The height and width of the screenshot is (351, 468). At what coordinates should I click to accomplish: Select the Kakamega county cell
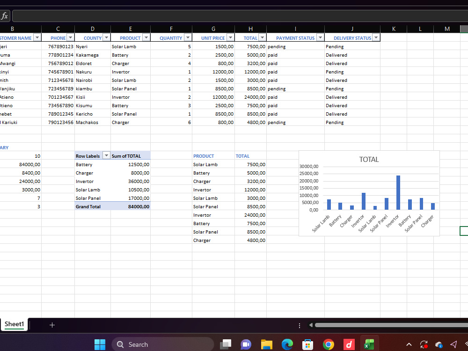(93, 55)
